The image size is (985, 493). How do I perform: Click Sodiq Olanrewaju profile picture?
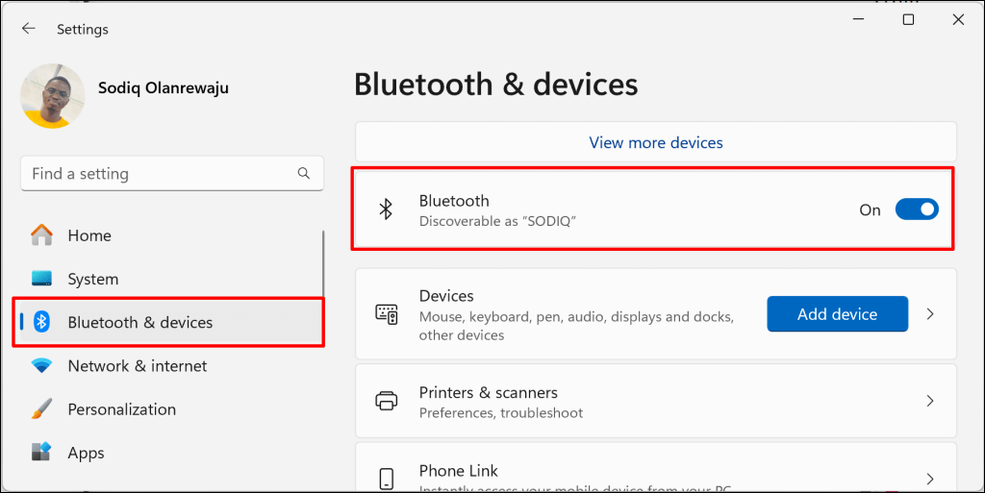(x=52, y=96)
